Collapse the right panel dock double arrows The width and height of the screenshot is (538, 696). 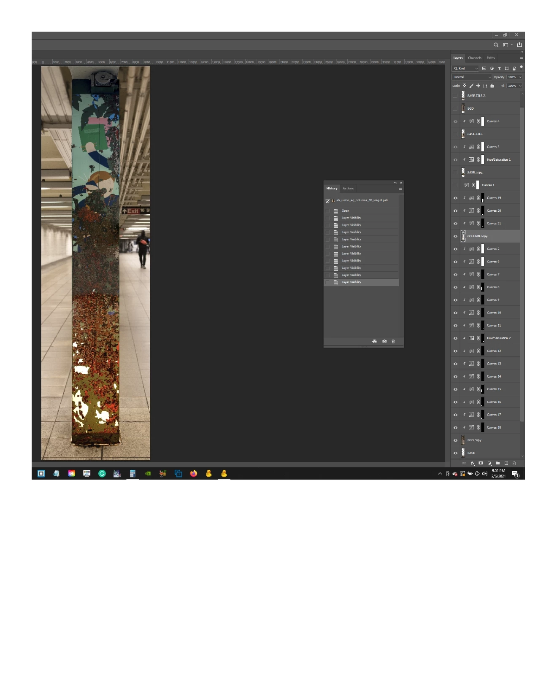point(522,52)
